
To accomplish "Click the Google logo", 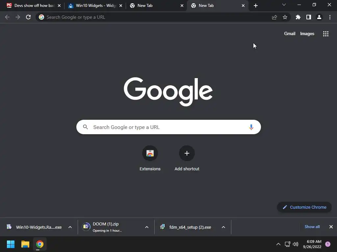I will point(168,92).
